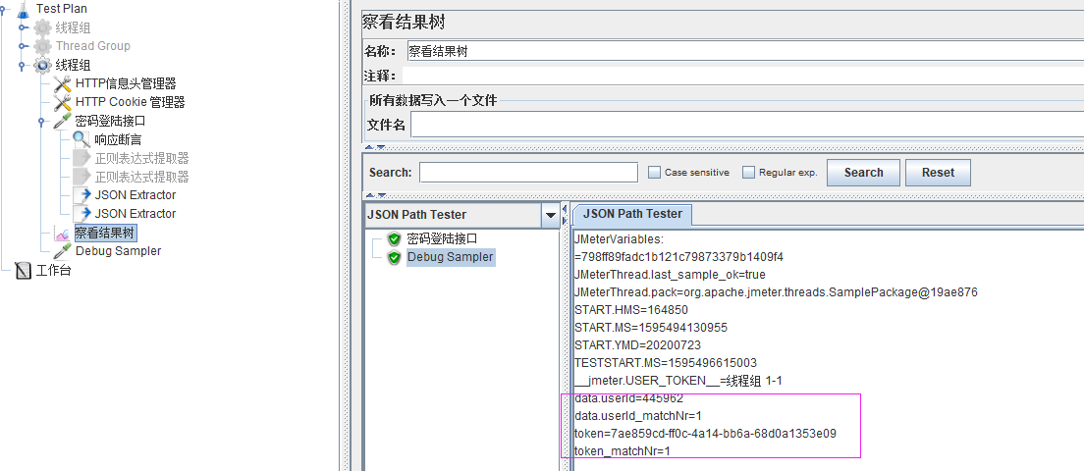Click the line token_matchNr=1
Image resolution: width=1084 pixels, height=471 pixels.
pyautogui.click(x=623, y=451)
